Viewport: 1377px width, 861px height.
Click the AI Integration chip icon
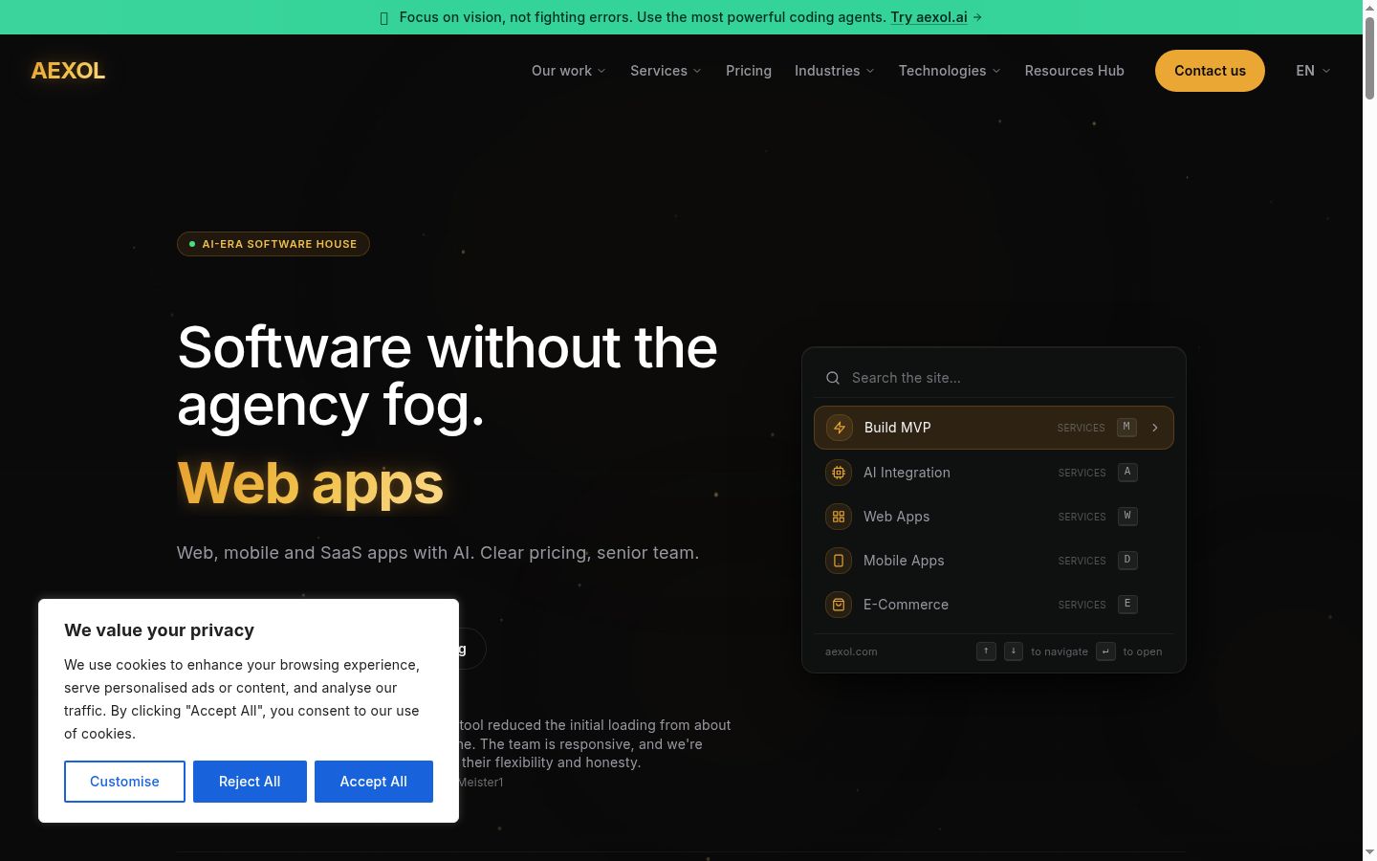839,473
